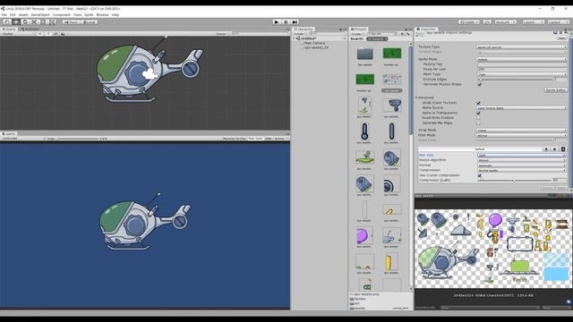Screen dimensions: 573x322
Task: Select the Project tab
Action: 360,30
